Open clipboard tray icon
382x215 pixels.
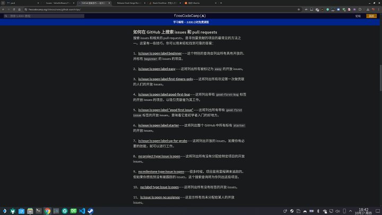298,211
